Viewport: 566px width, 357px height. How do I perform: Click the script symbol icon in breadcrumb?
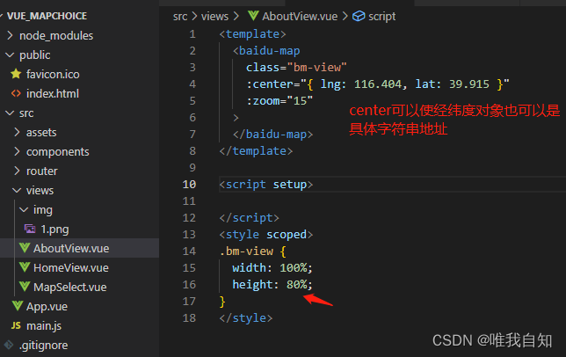click(x=359, y=16)
